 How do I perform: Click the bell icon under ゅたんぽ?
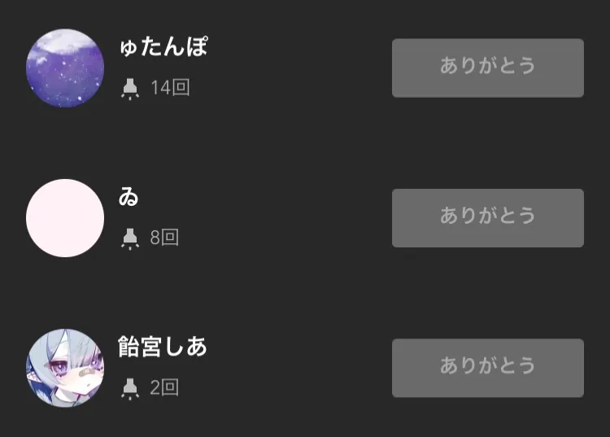(129, 88)
